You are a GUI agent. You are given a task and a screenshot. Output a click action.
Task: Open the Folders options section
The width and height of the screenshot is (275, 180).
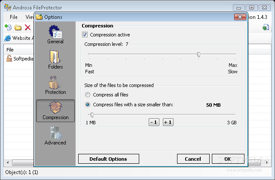tap(55, 60)
